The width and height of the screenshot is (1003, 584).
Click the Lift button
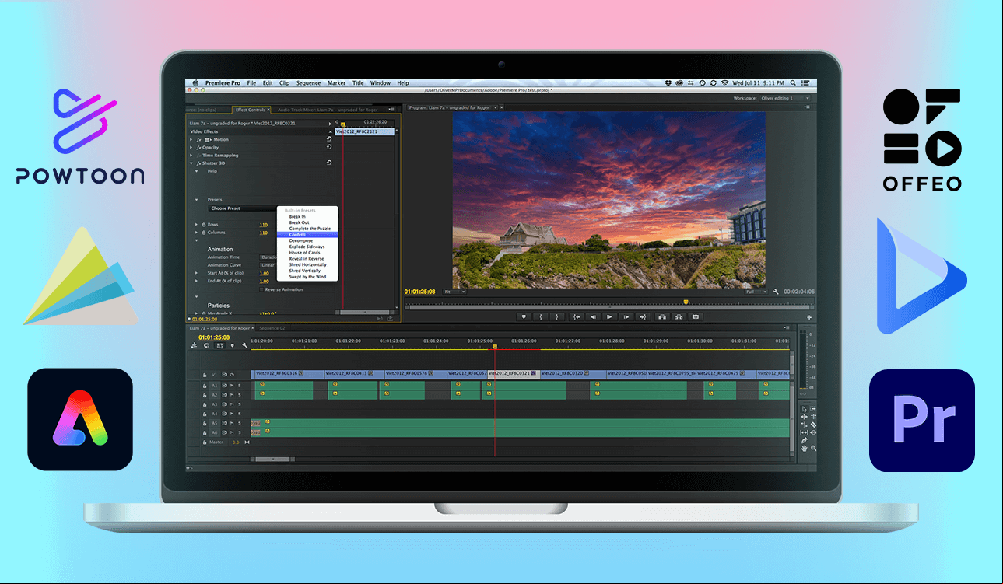coord(662,316)
